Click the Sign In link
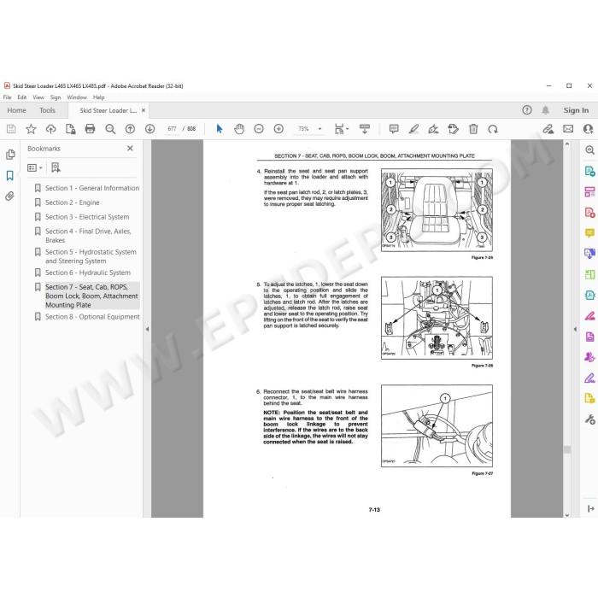The width and height of the screenshot is (598, 598). pos(576,110)
